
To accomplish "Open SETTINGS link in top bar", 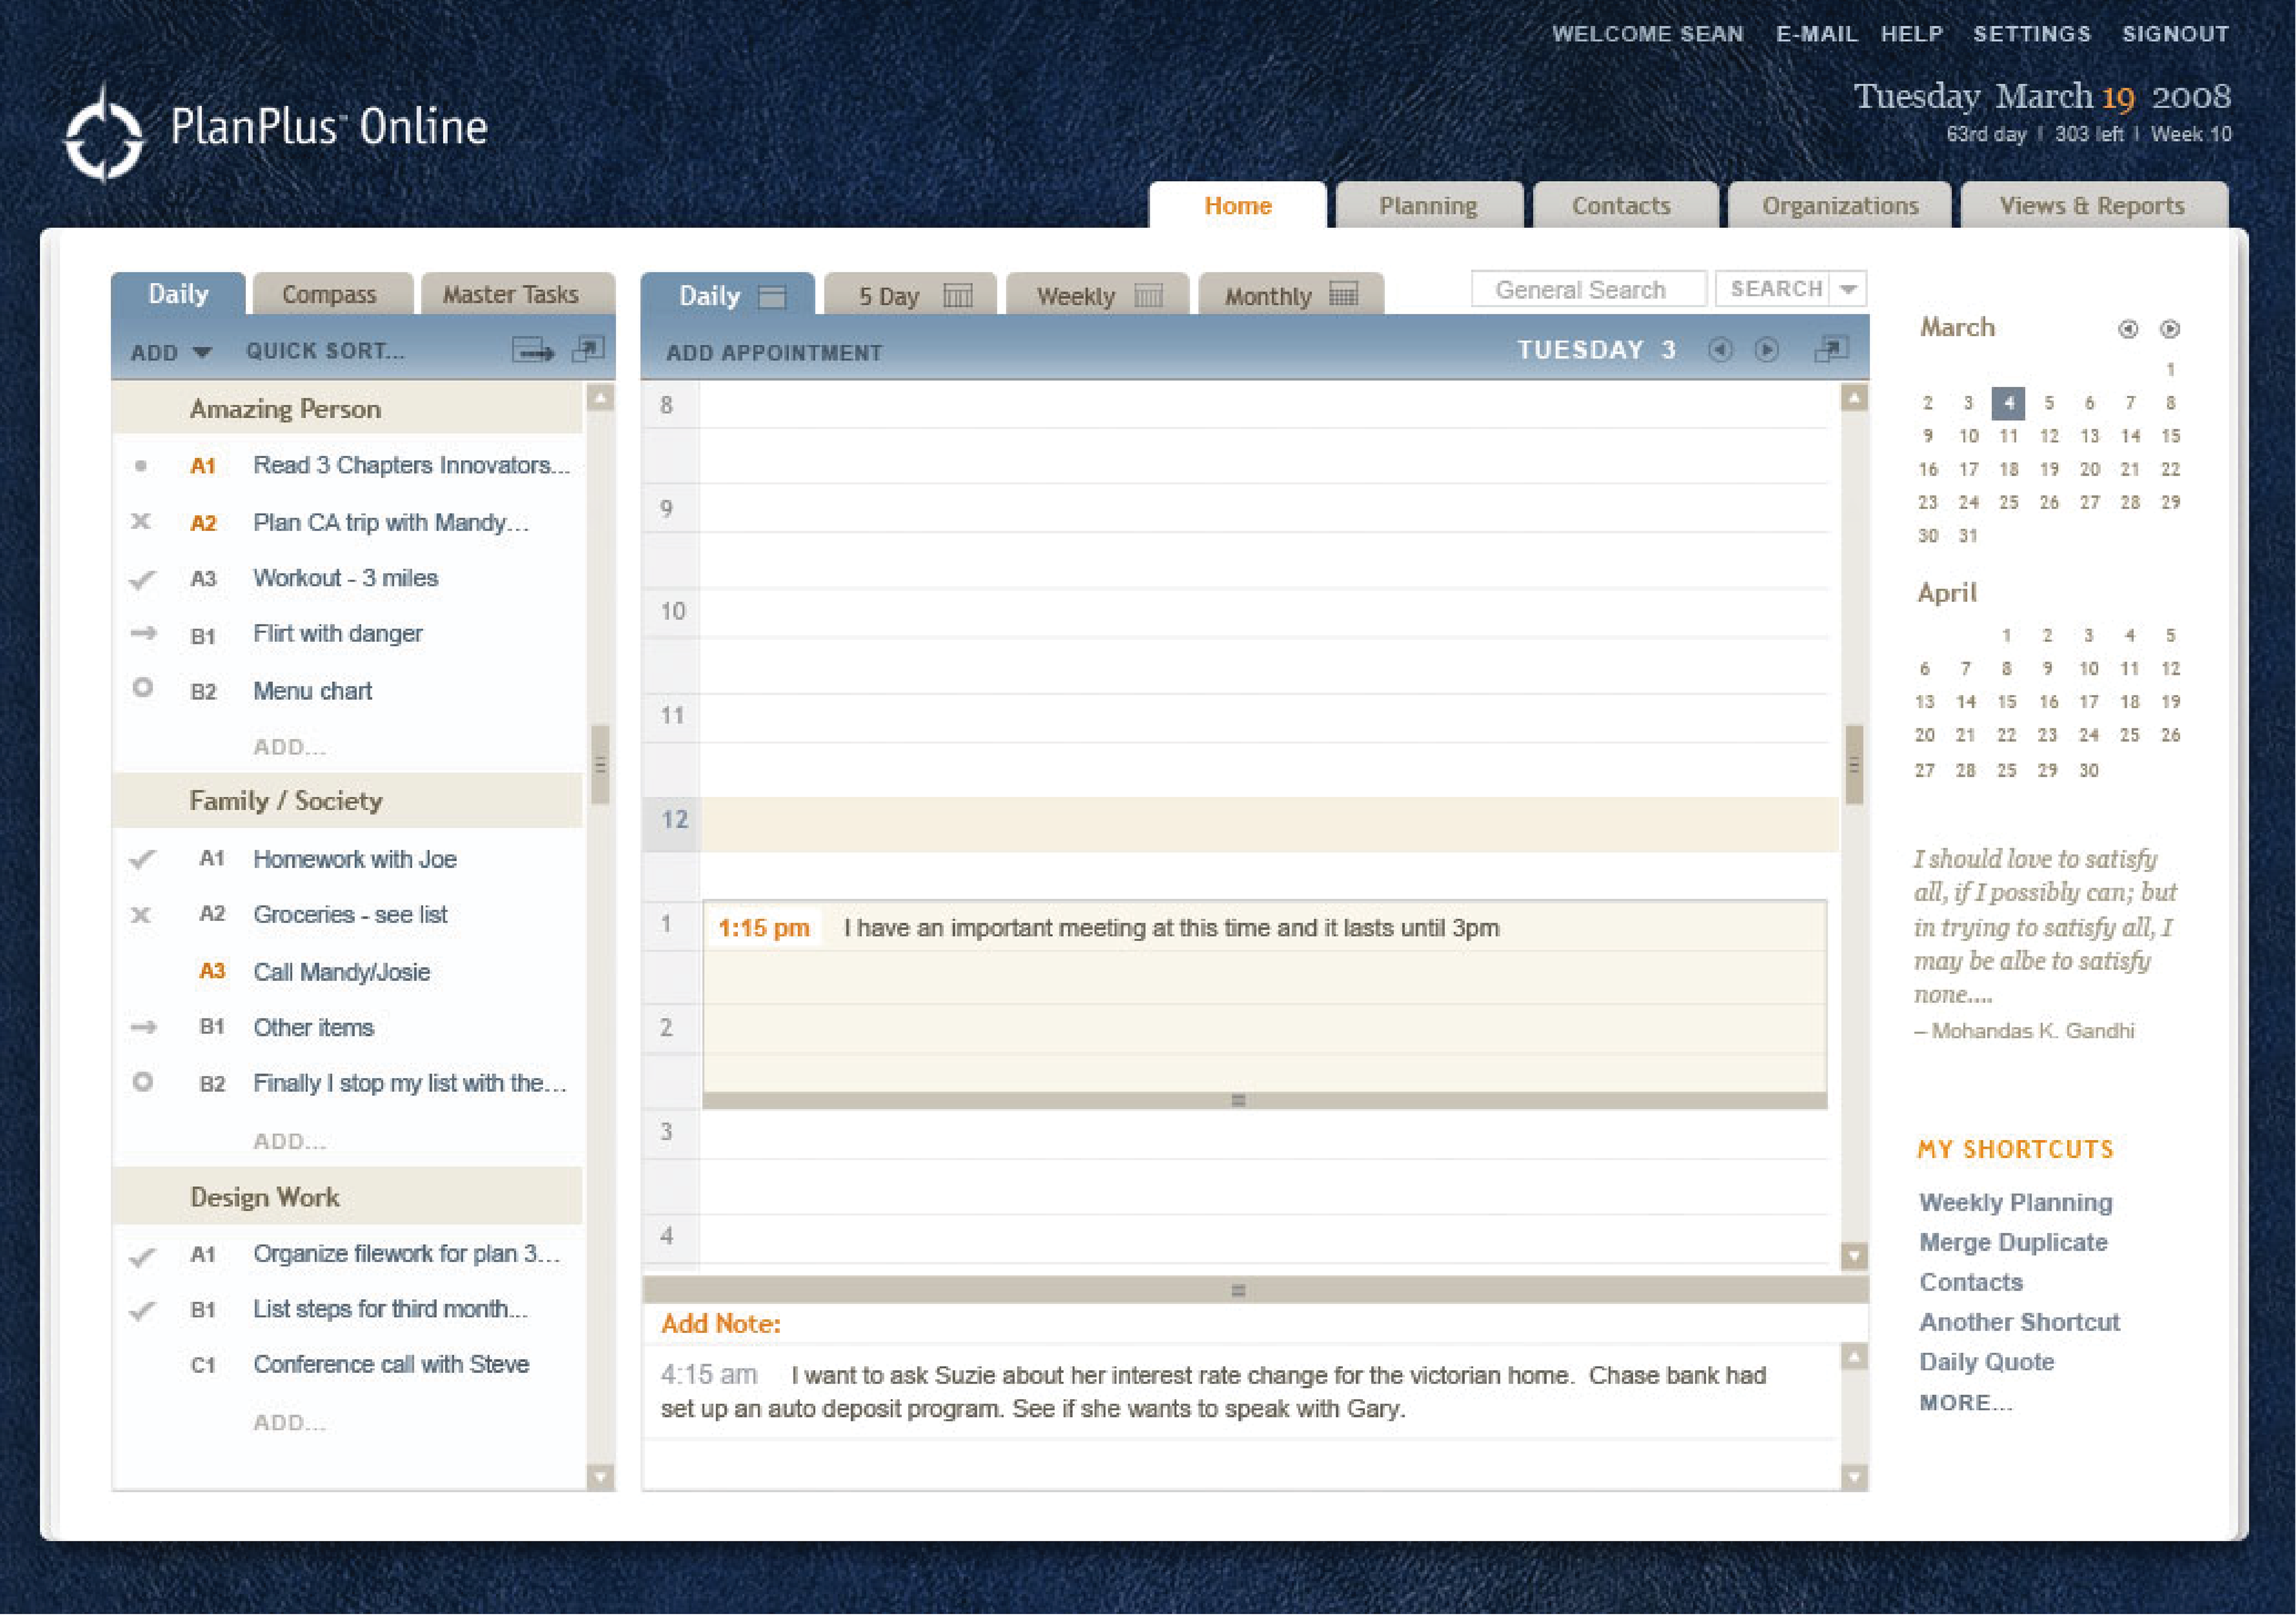I will [x=2031, y=34].
